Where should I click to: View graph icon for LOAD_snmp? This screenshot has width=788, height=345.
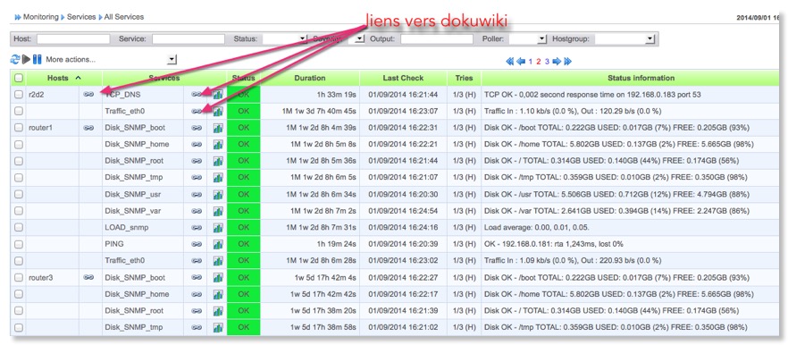click(x=218, y=227)
